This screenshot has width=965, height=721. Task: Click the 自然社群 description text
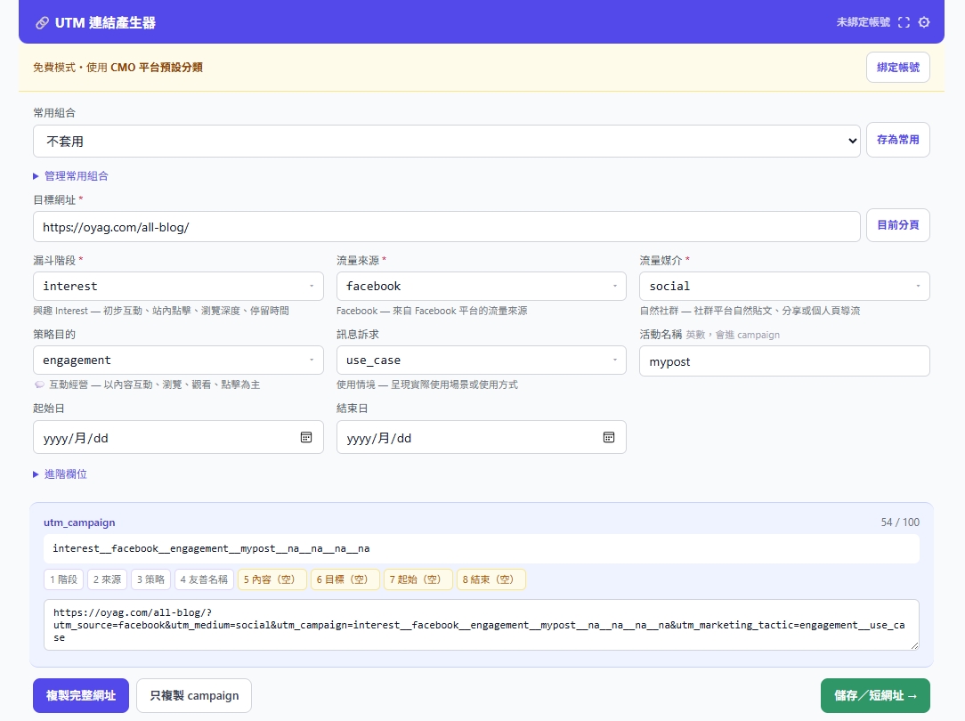pos(750,311)
